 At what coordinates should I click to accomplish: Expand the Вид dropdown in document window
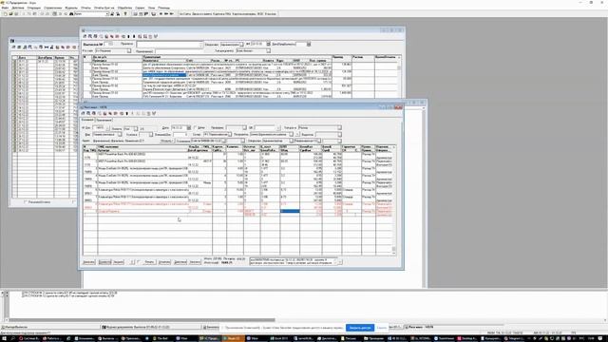[120, 134]
